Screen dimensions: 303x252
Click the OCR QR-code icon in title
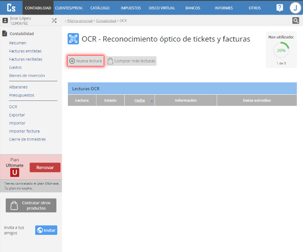point(73,39)
